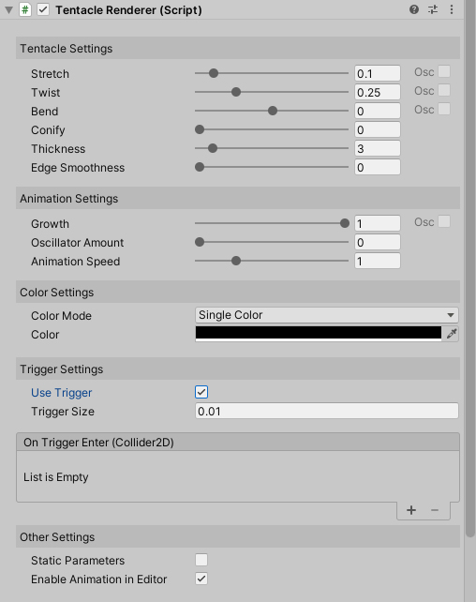Enable the Osc checkbox for Bend
Viewport: 476px width, 602px height.
(x=444, y=110)
